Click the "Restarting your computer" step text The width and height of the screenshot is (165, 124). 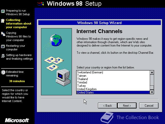tap(15, 48)
